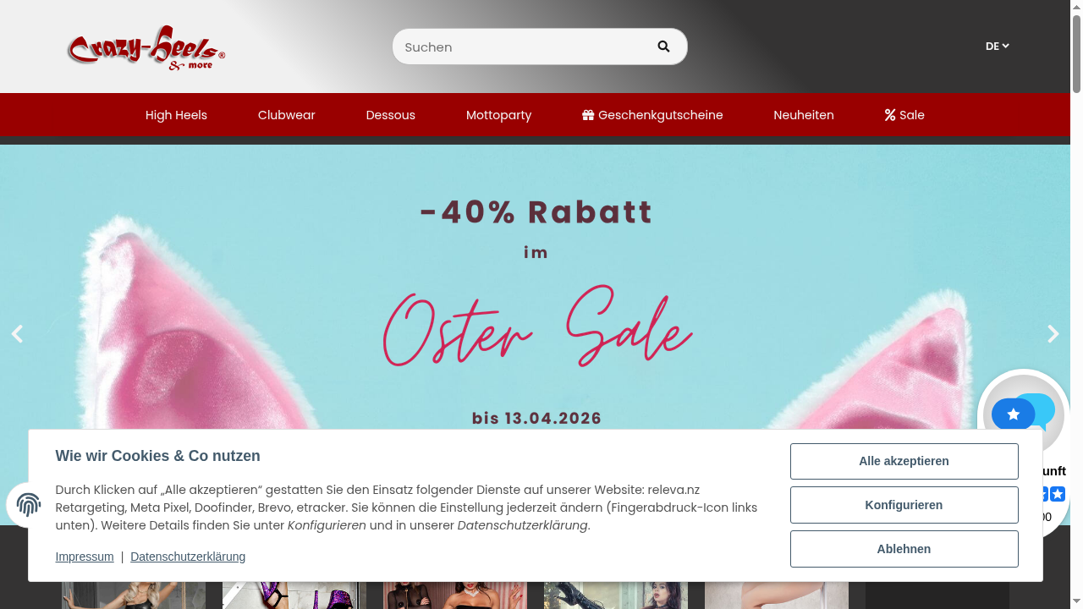Screen dimensions: 1083x609
Task: Click the gift icon for Geschenkgutscheine
Action: click(x=588, y=115)
